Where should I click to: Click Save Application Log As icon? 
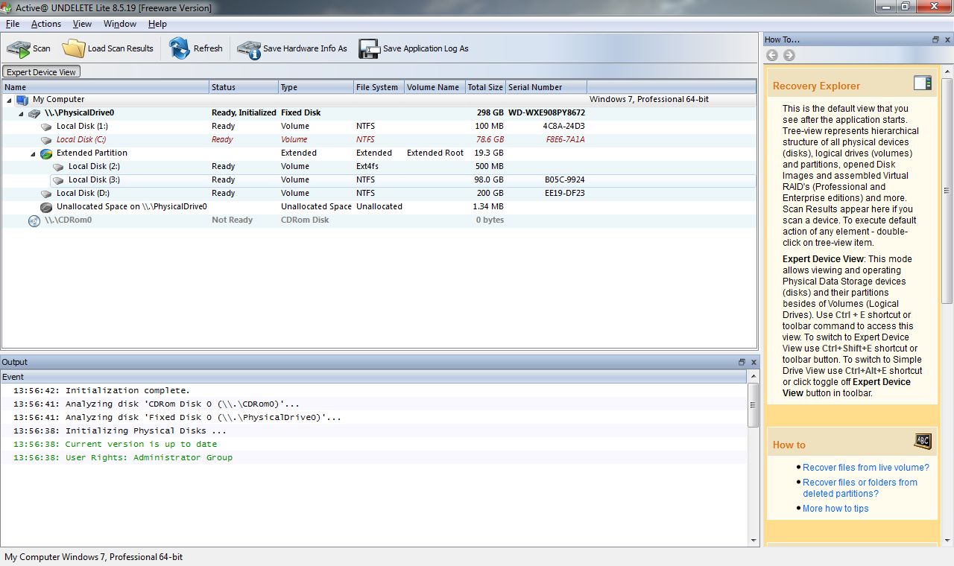pyautogui.click(x=369, y=49)
